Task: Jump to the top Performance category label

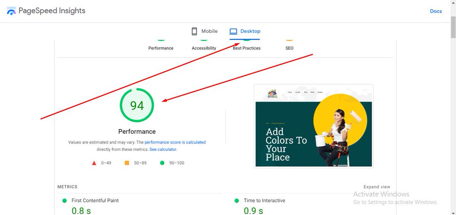Action: [161, 48]
